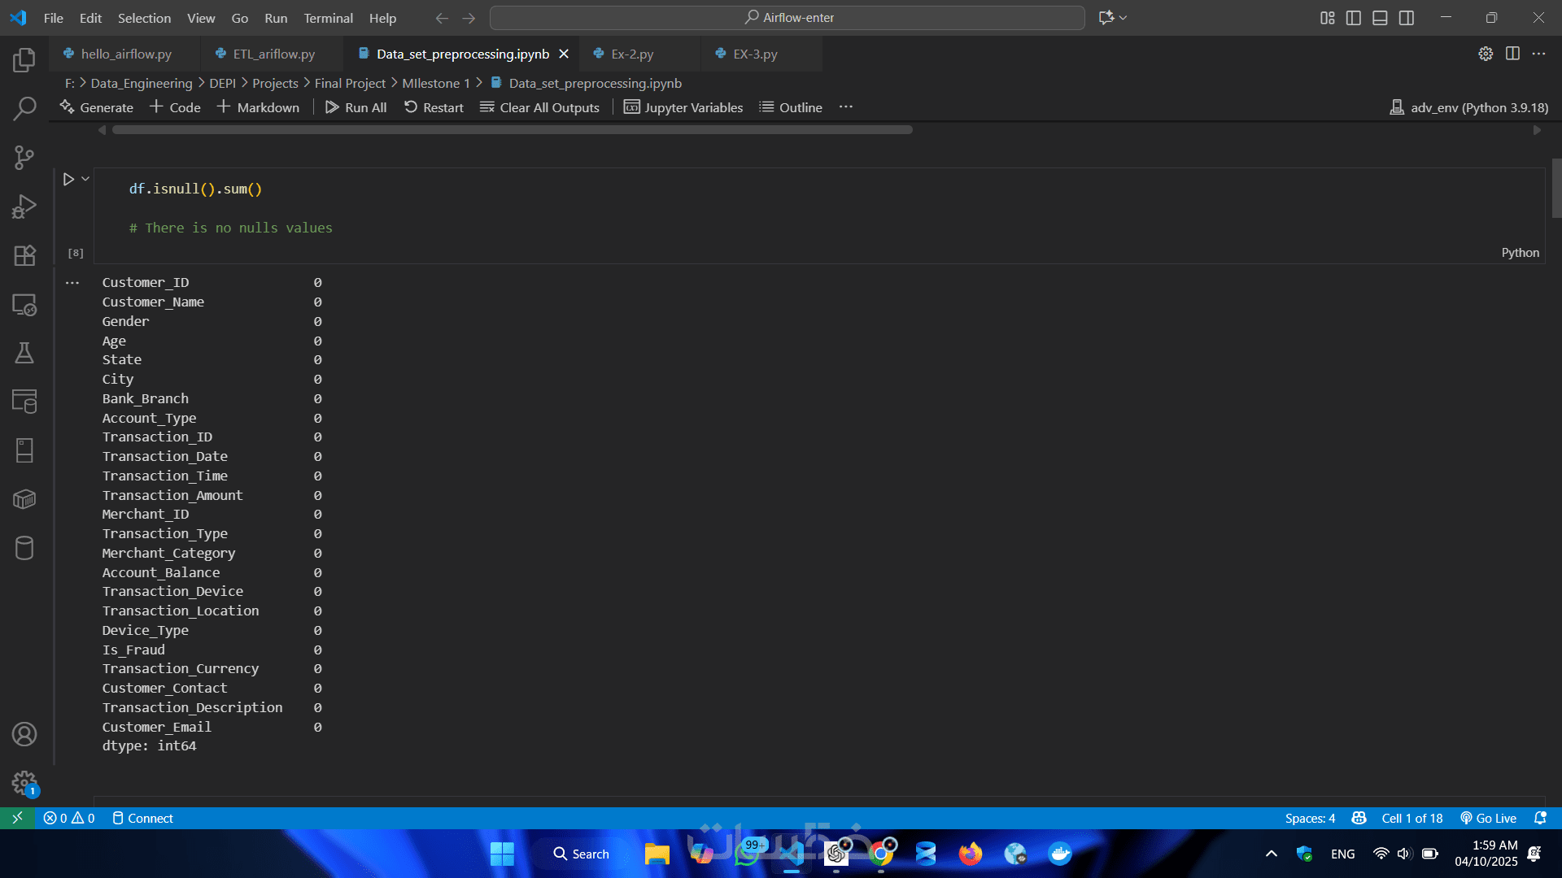Toggle the Secondary Side Bar layout button

point(1406,18)
